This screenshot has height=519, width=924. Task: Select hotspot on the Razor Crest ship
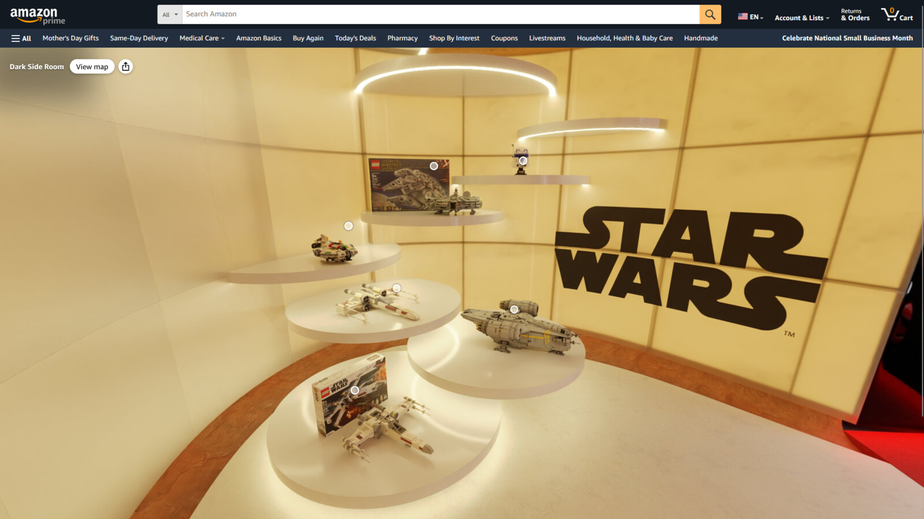514,310
